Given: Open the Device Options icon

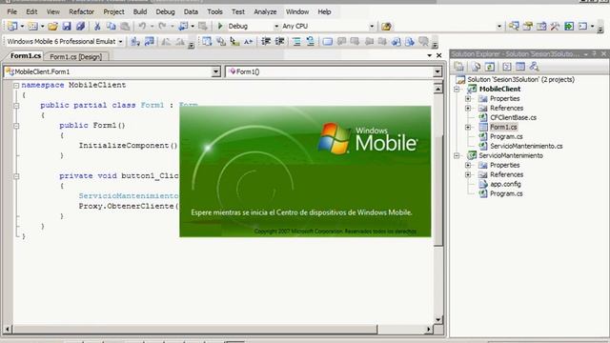Looking at the screenshot, I should pyautogui.click(x=149, y=41).
